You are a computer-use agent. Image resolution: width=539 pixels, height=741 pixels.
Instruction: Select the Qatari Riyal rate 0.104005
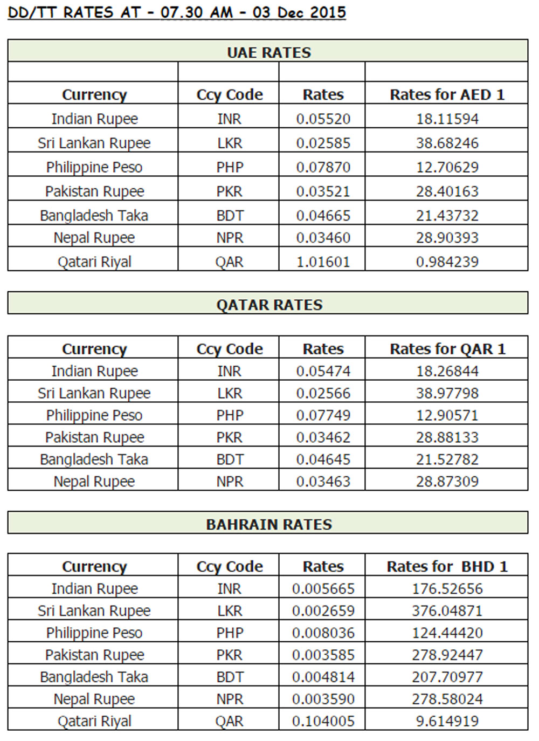pos(323,721)
